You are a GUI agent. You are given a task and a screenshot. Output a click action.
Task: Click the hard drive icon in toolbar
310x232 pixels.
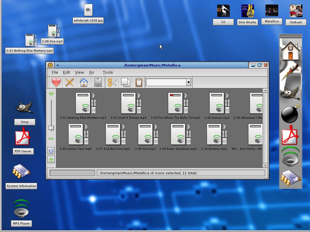(x=98, y=82)
